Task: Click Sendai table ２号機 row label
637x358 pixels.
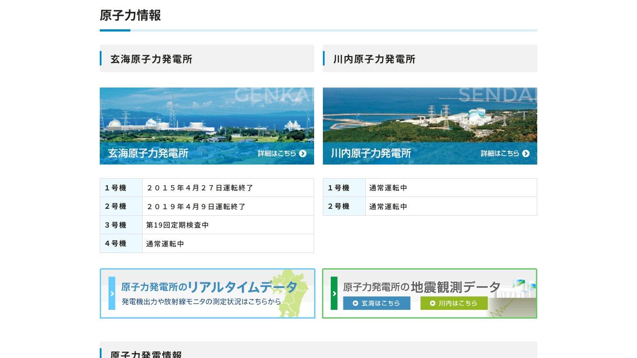Action: click(x=344, y=206)
